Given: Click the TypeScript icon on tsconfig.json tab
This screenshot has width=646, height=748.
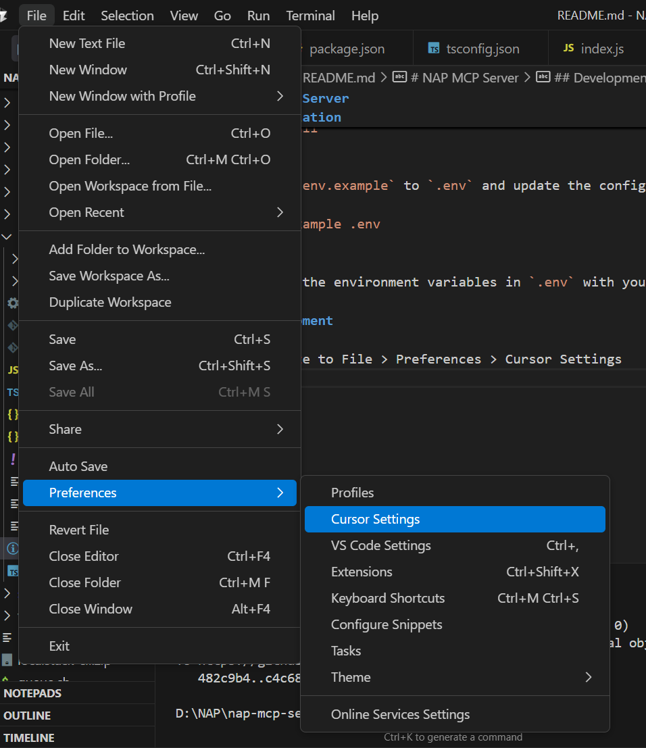Looking at the screenshot, I should tap(434, 48).
